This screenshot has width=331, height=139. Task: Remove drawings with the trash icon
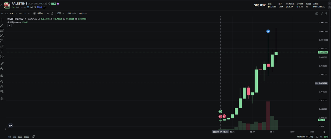click(x=2, y=99)
